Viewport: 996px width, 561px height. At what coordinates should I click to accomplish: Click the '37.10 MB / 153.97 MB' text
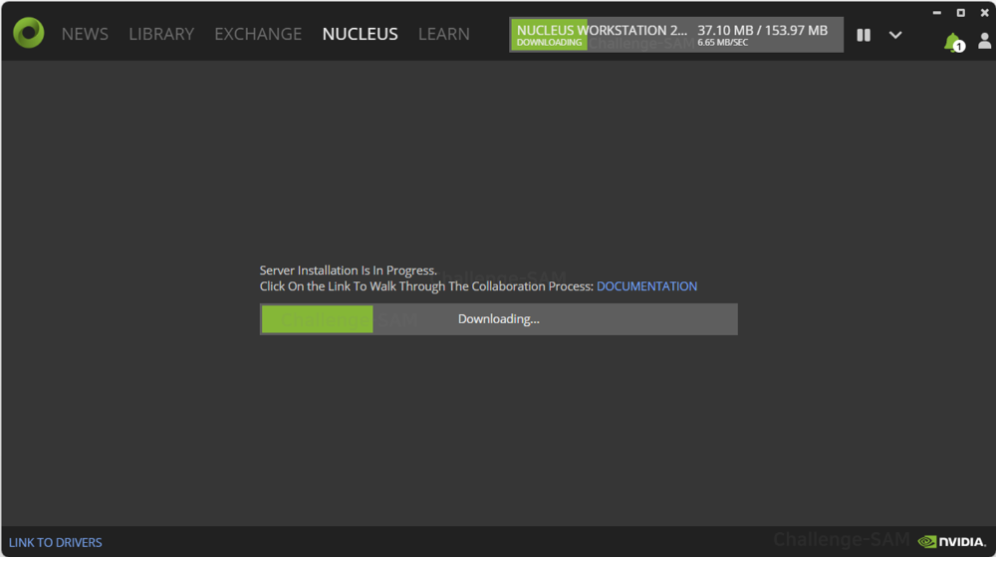coord(762,30)
